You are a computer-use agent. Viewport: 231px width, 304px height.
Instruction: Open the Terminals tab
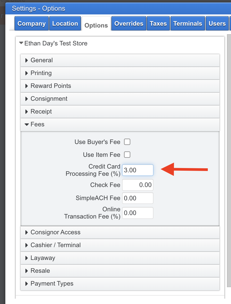188,24
